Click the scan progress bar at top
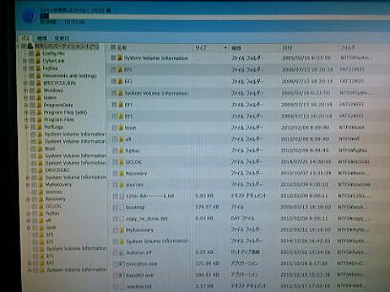Viewport: 390px width, 292px height. coord(215,17)
